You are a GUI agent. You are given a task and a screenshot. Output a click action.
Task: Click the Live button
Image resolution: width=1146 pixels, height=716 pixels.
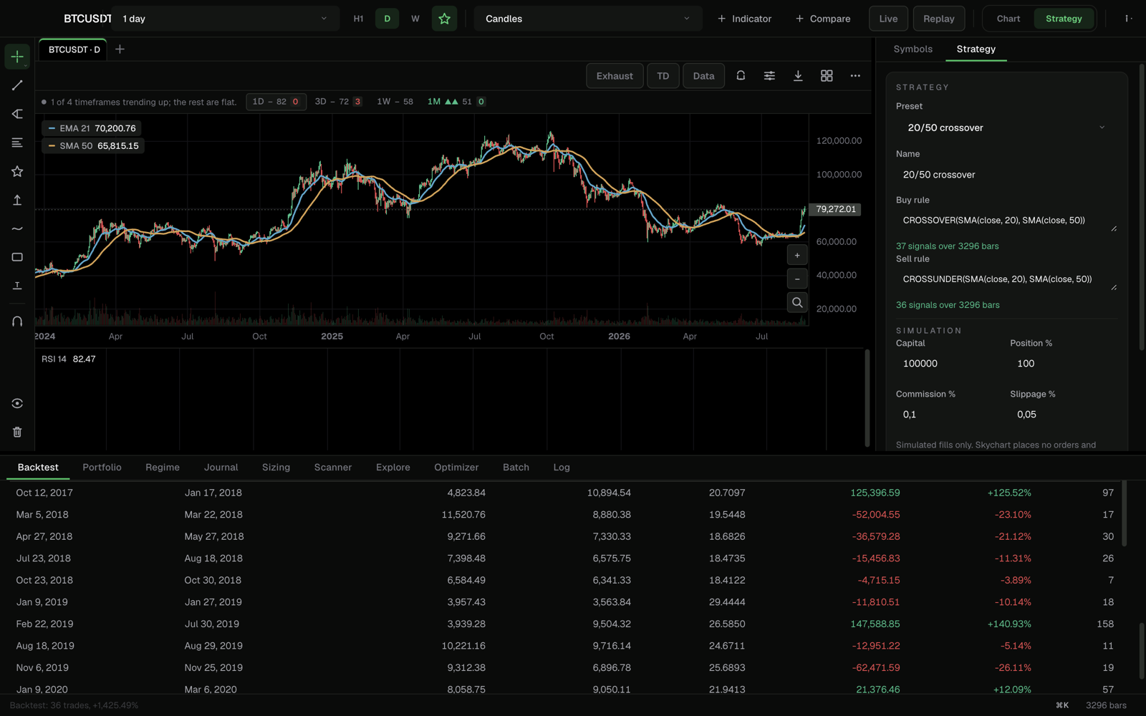click(888, 19)
